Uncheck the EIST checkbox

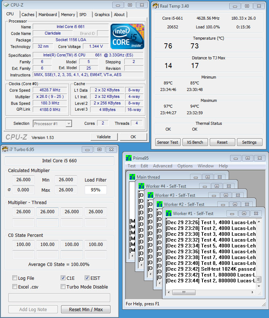pos(87,278)
